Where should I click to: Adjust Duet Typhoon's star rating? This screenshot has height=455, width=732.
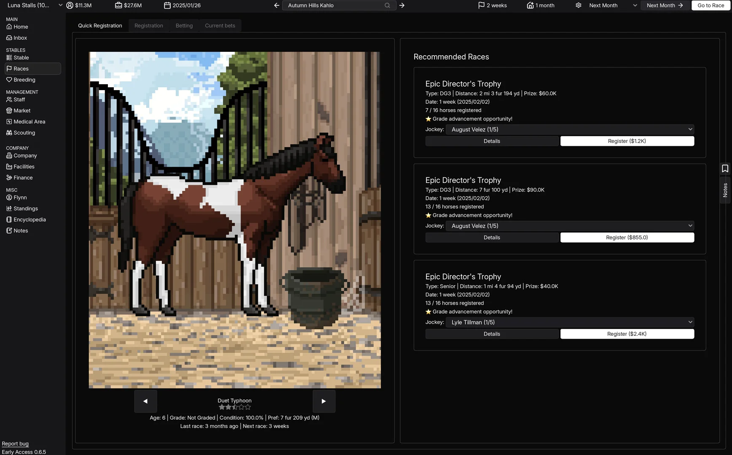(234, 407)
